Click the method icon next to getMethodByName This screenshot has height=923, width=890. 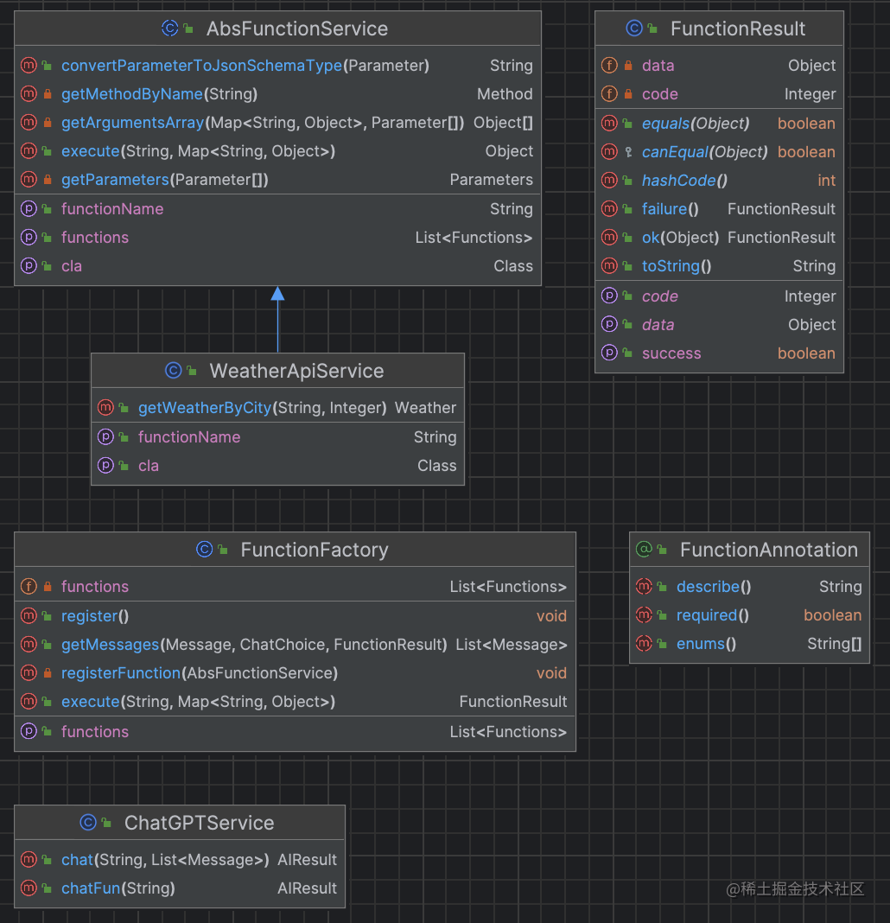coord(29,93)
